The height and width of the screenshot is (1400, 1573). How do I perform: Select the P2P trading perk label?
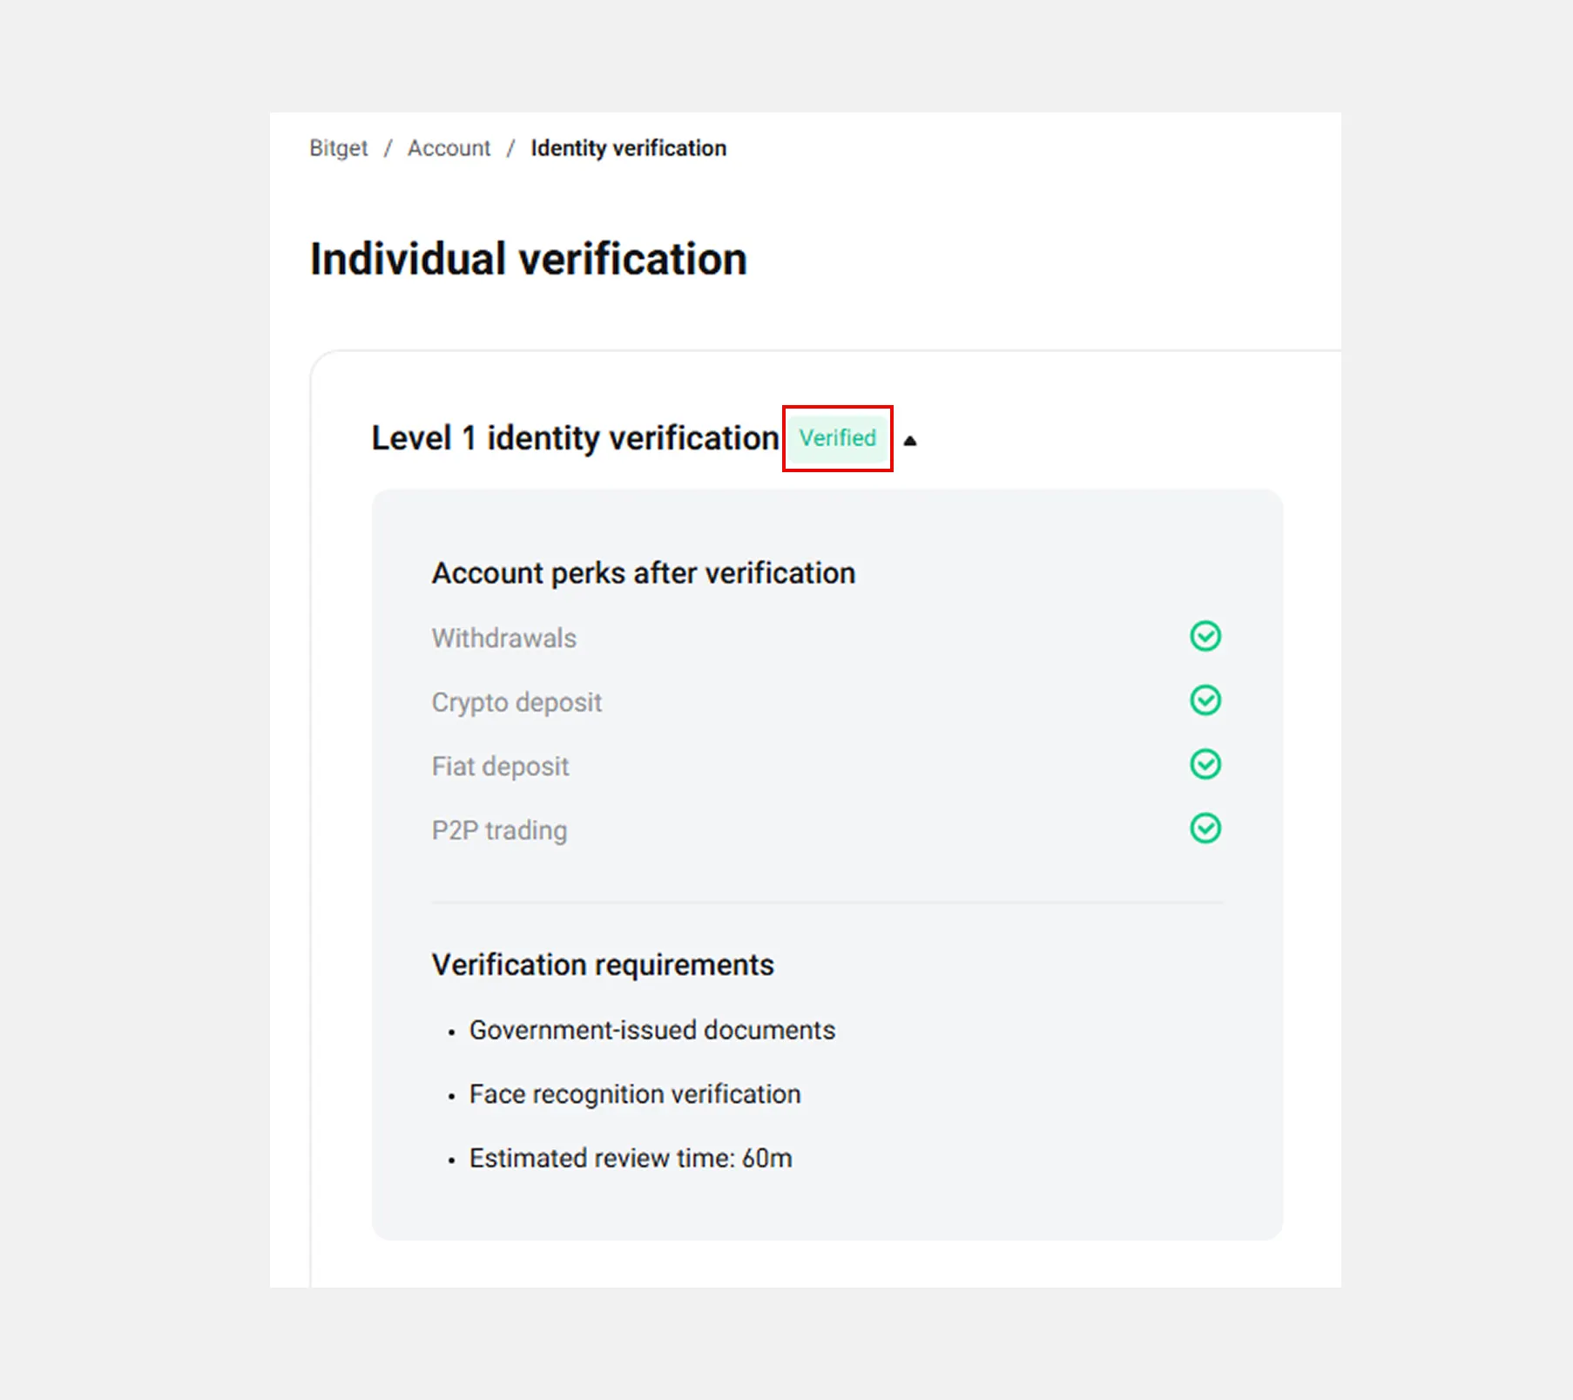coord(499,830)
